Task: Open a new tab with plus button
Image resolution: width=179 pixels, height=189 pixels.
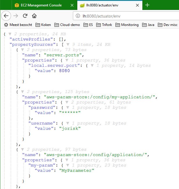Action: [x=147, y=5]
